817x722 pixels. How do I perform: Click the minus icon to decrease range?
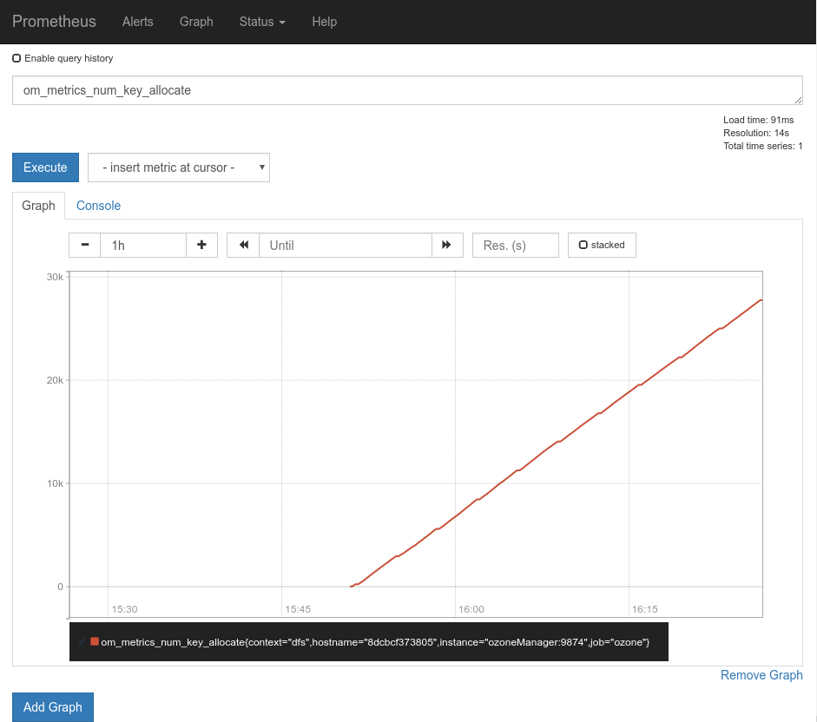[85, 245]
